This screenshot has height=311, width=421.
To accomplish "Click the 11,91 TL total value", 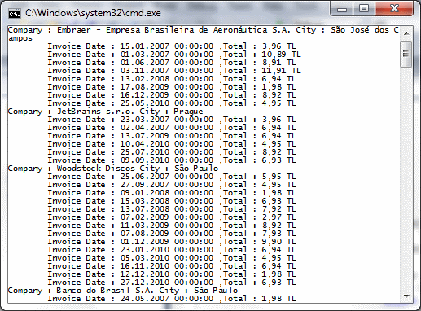I will pyautogui.click(x=281, y=71).
